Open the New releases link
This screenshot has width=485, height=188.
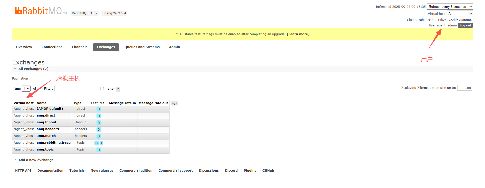click(102, 171)
